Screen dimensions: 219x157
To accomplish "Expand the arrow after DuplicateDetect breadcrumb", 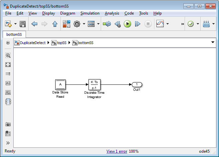I will [x=48, y=43].
